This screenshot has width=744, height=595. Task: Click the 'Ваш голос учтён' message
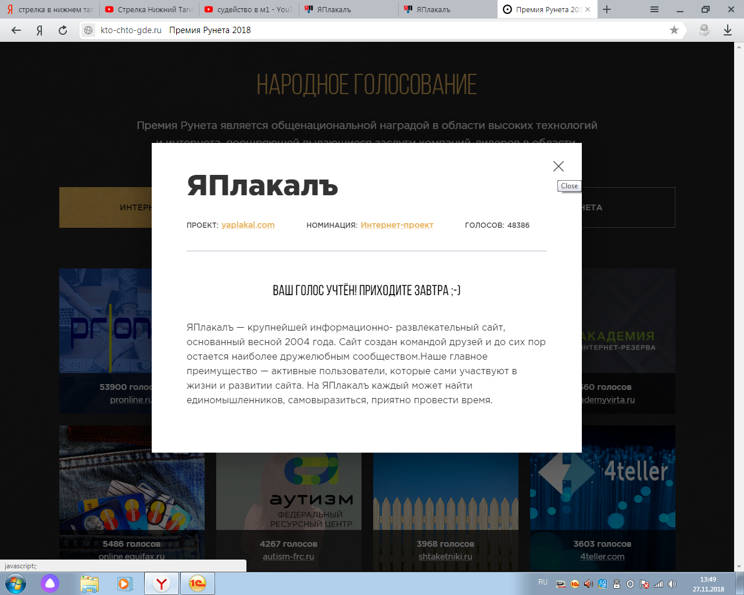click(x=367, y=290)
